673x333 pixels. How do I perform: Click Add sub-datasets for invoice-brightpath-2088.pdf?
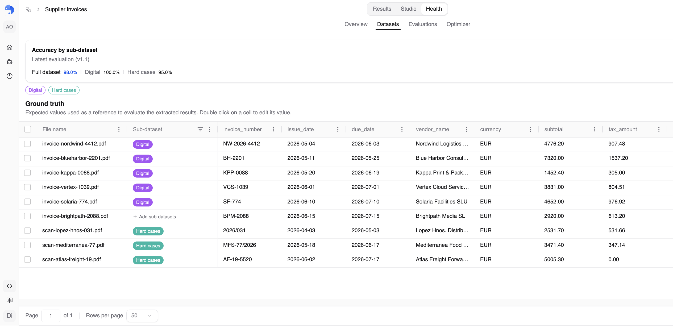click(155, 217)
